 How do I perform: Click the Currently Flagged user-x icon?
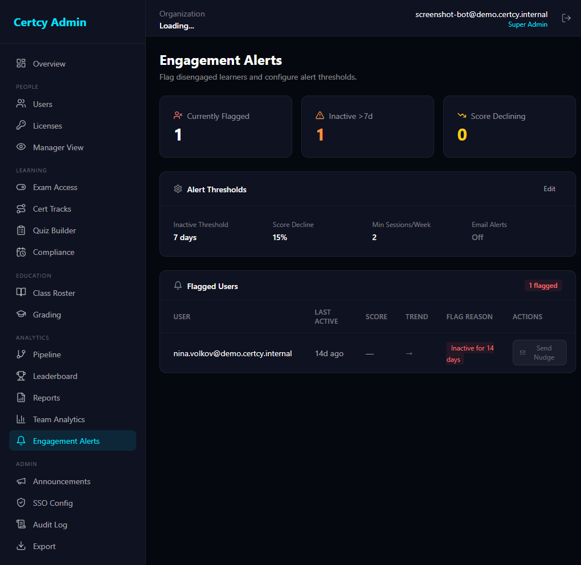(x=178, y=116)
